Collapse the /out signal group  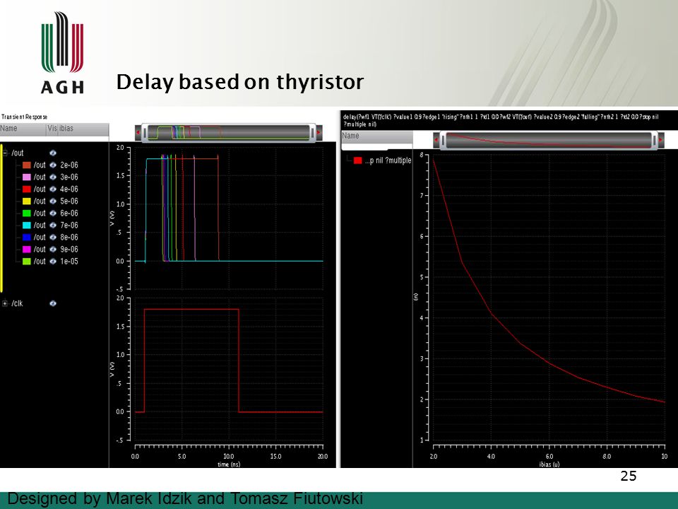tap(5, 153)
